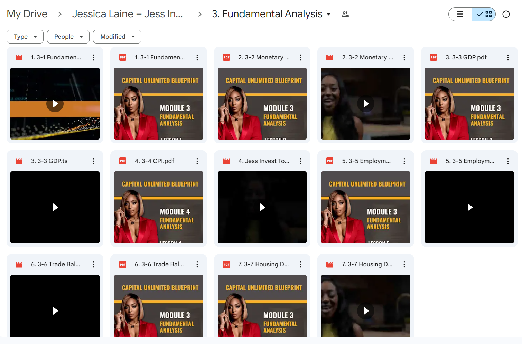Open more actions for 7. 3-7 Housing D PDF
Viewport: 522px width, 344px height.
coord(300,264)
